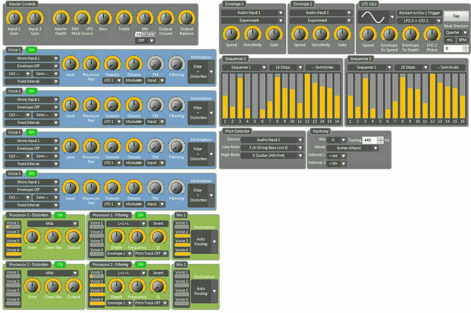Click the Output Volume knob in Master Controls
471x313 pixels.
166,18
